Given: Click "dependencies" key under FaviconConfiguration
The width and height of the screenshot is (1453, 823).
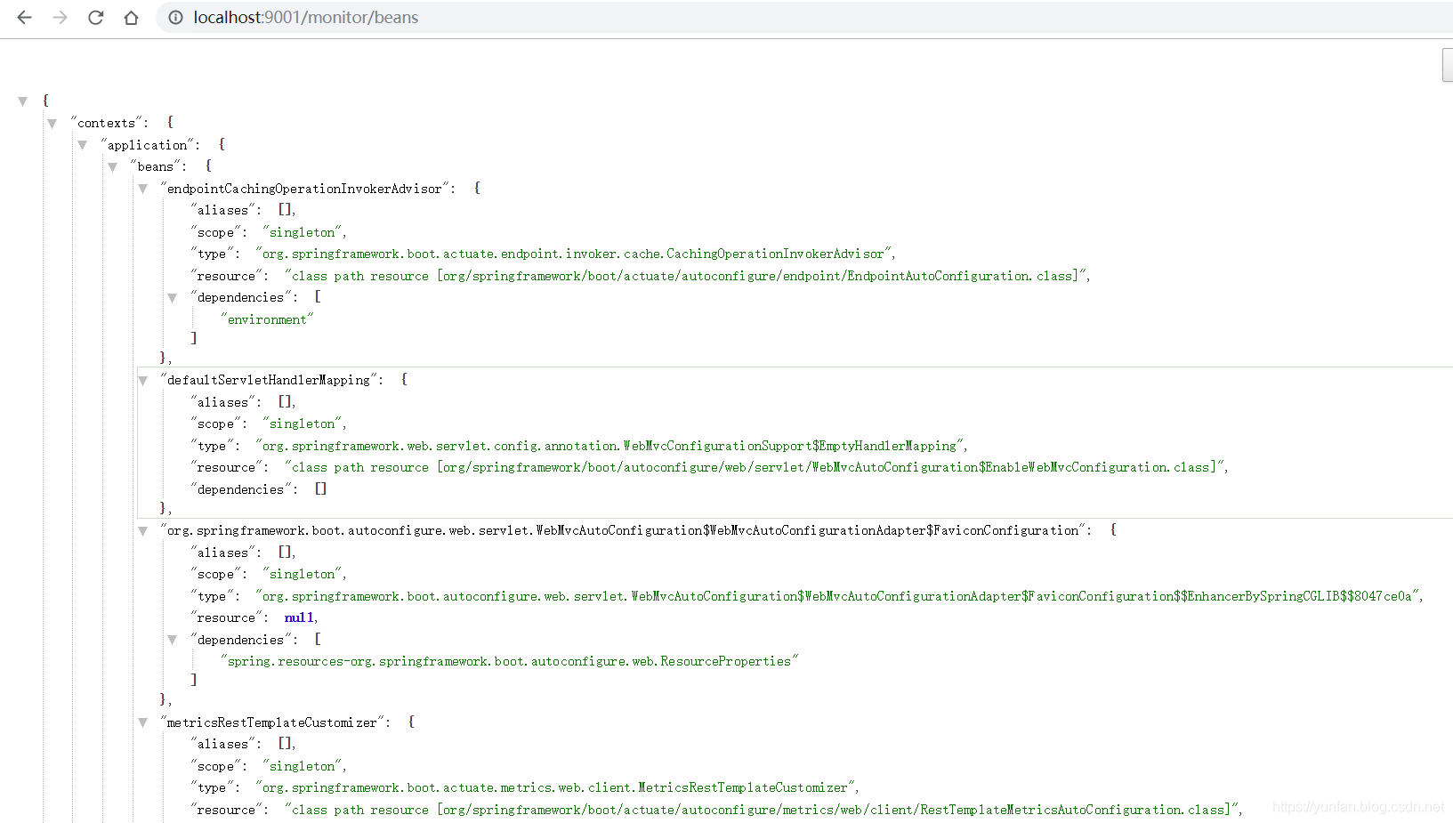Looking at the screenshot, I should click(x=240, y=640).
